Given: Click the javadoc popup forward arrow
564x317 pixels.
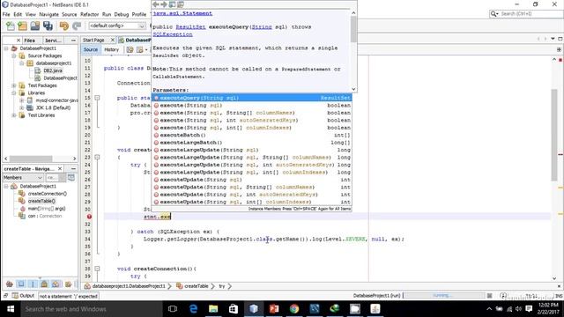Looking at the screenshot, I should tap(164, 4).
